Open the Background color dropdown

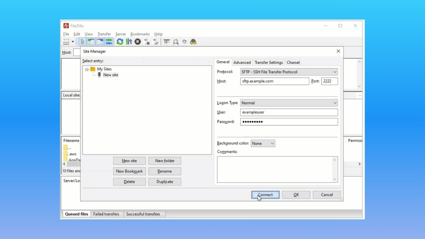(263, 143)
